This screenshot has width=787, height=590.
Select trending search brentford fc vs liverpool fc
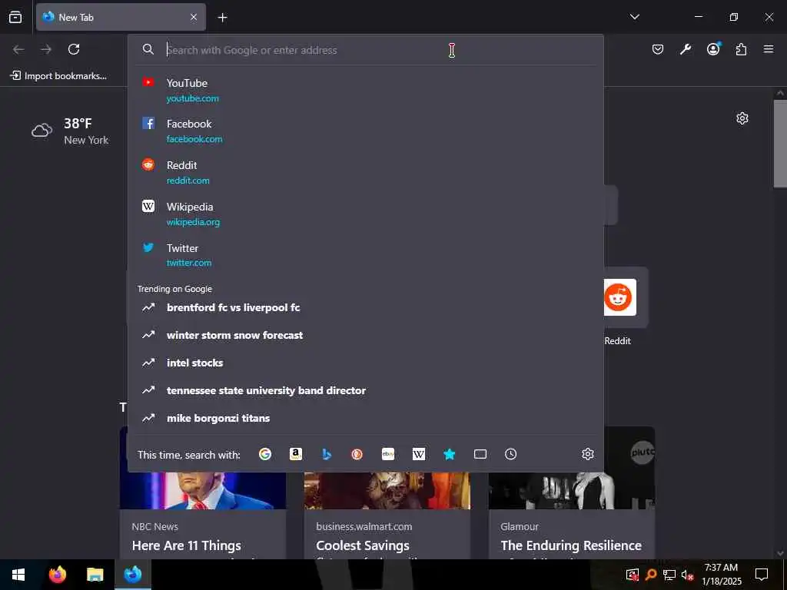tap(366, 307)
